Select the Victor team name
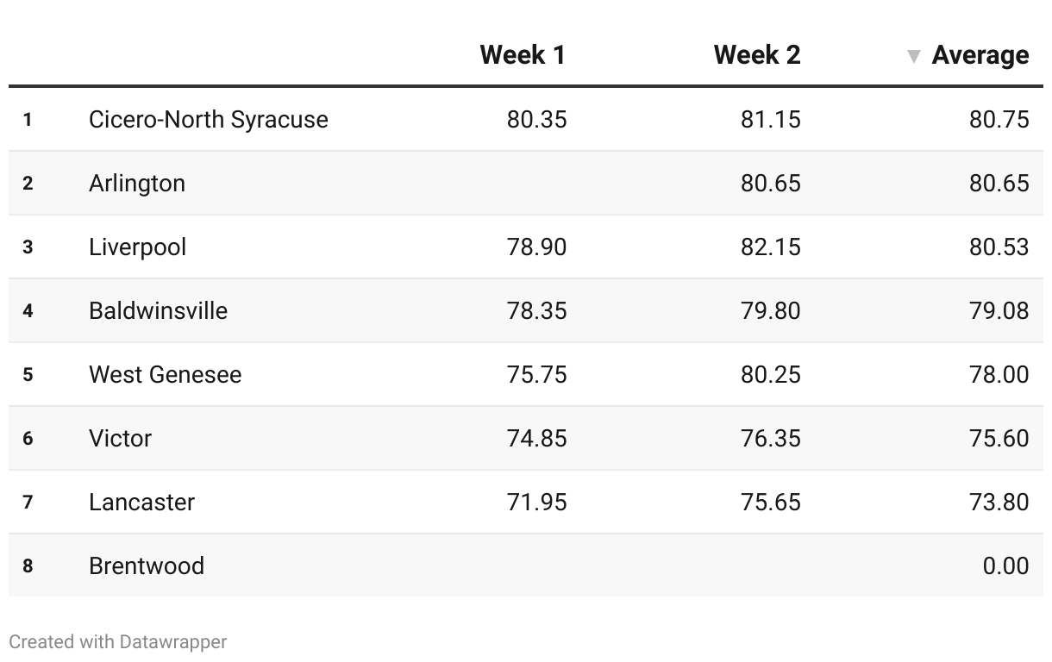Screen dimensions: 1052x662 pyautogui.click(x=120, y=438)
